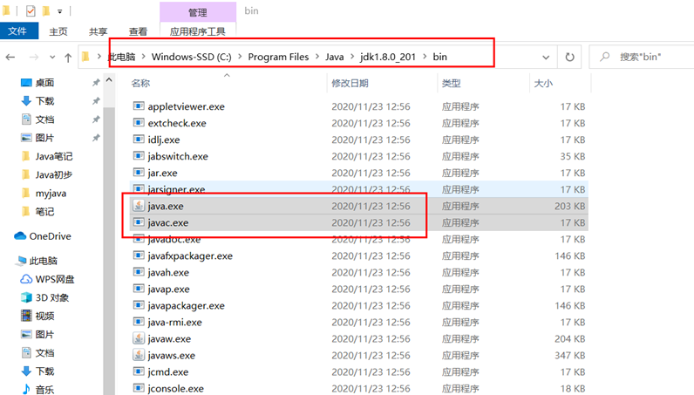This screenshot has height=395, width=694.
Task: Open 笔记 folder in sidebar
Action: click(x=44, y=212)
